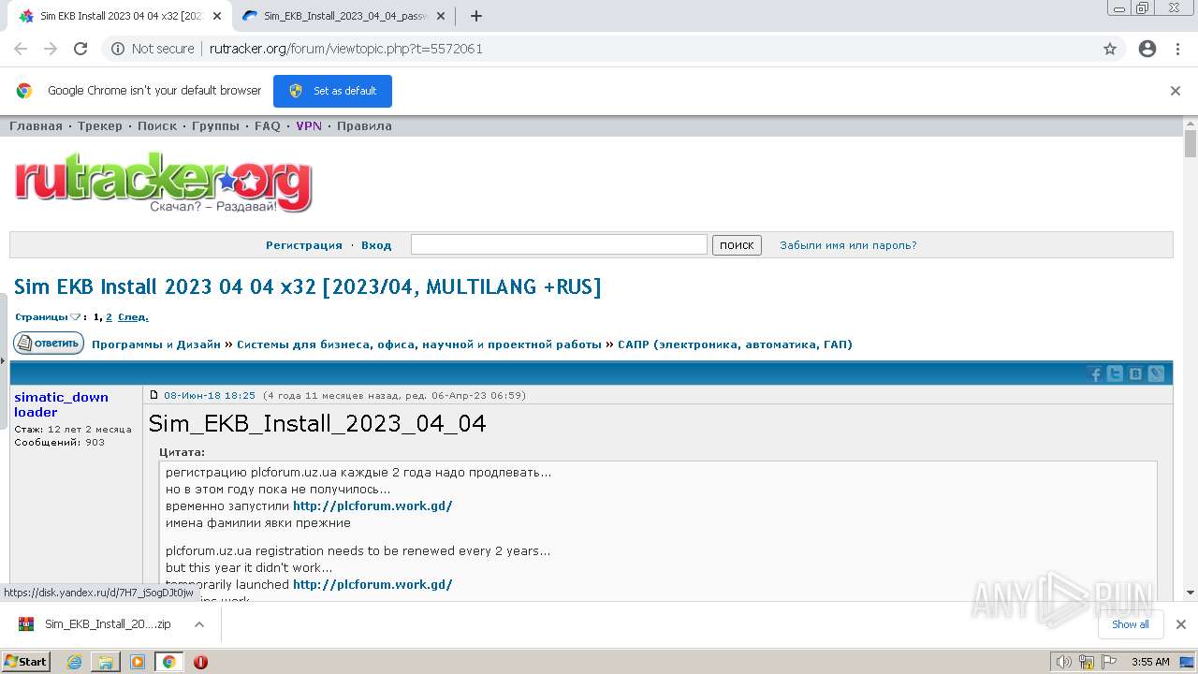Open the red Opera icon in taskbar
This screenshot has height=674, width=1198.
coord(200,662)
